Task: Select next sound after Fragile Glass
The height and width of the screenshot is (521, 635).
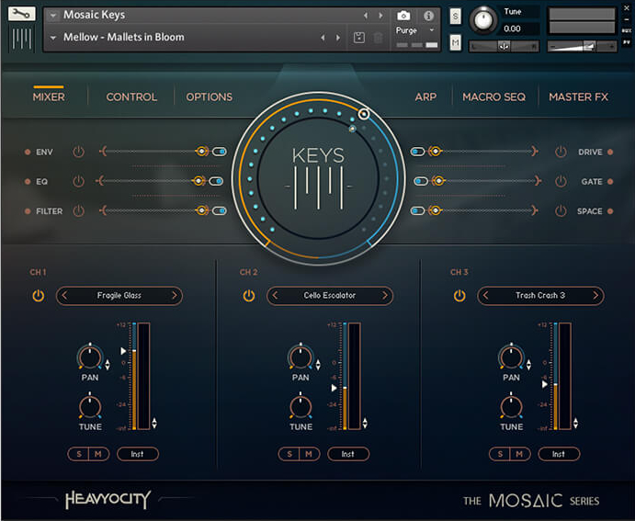Action: point(174,296)
